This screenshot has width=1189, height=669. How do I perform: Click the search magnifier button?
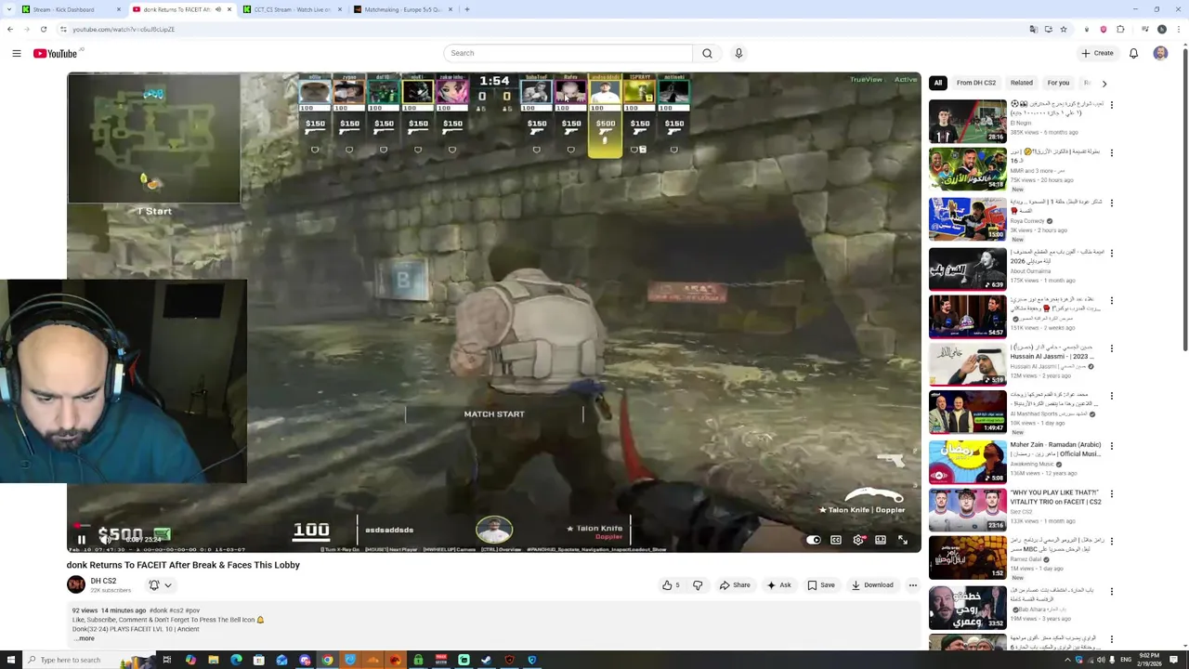coord(707,53)
